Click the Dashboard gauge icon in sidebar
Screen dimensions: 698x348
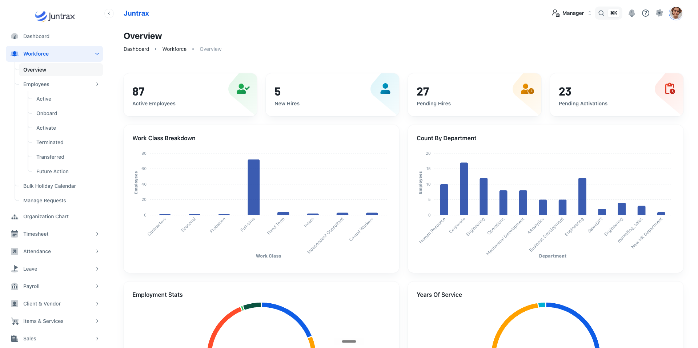[x=15, y=36]
